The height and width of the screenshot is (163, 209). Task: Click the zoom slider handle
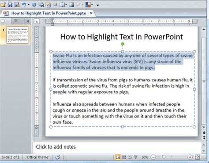click(164, 157)
